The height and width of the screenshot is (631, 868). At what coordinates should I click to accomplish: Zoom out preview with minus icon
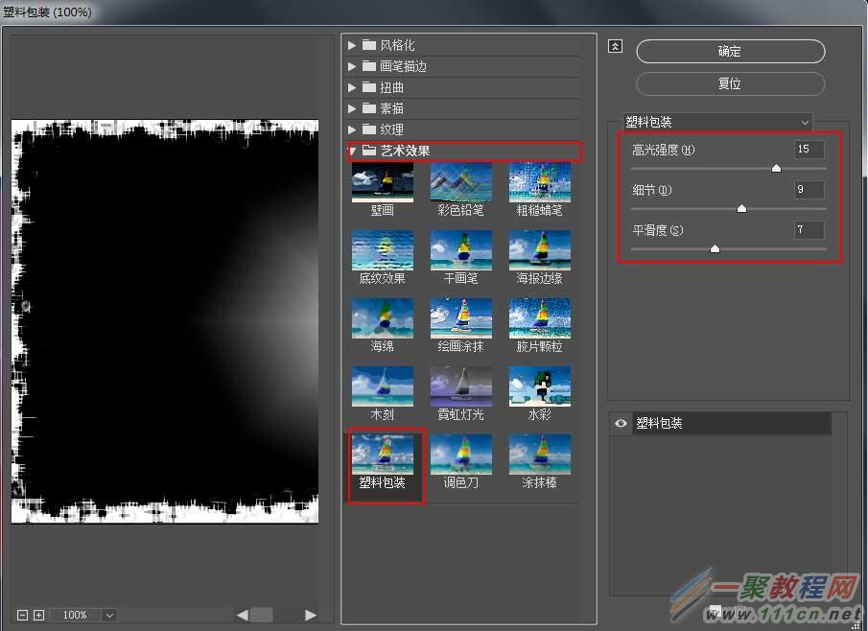point(23,615)
